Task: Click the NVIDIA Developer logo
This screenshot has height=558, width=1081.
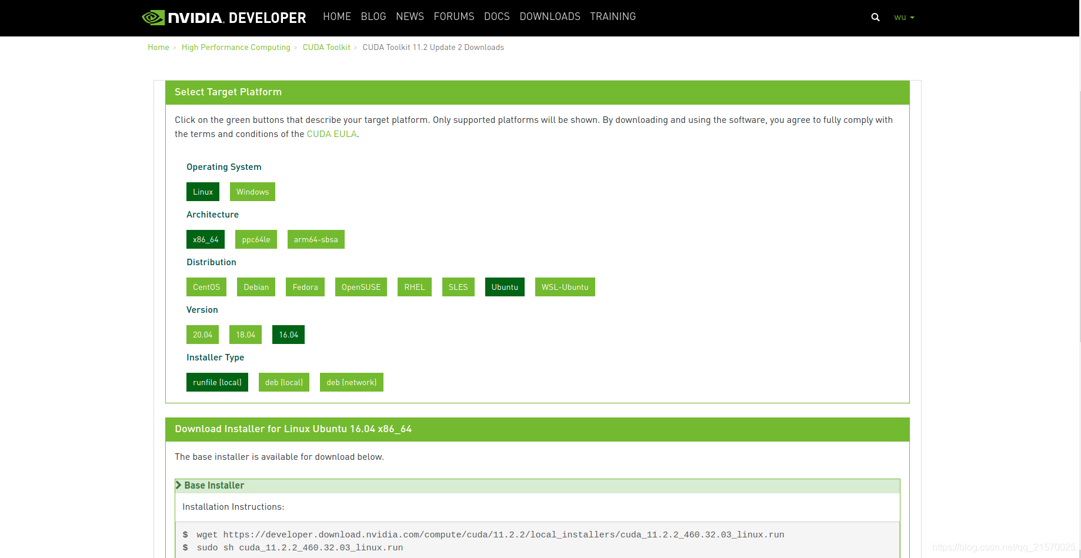Action: (x=224, y=18)
